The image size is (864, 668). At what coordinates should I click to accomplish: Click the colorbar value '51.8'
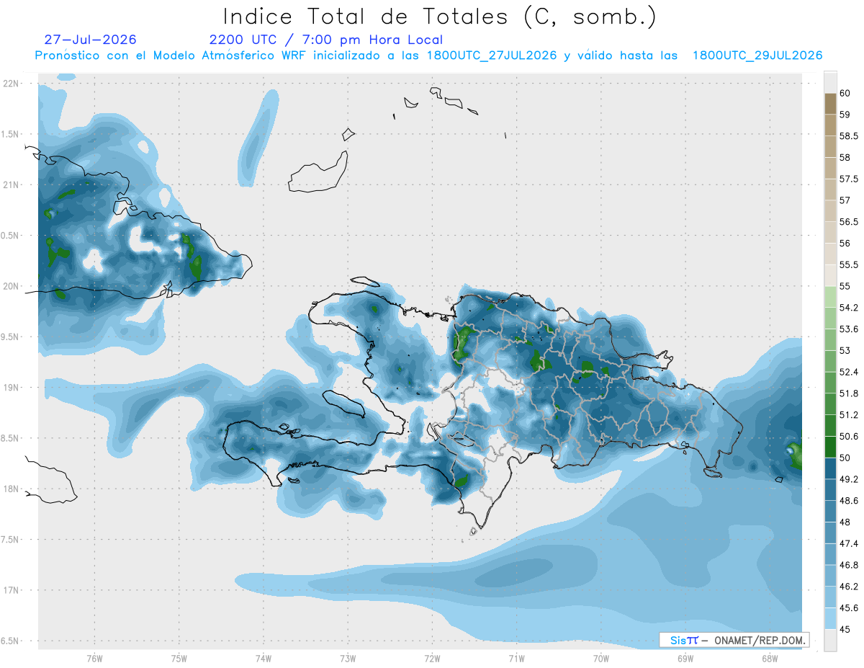pos(848,393)
